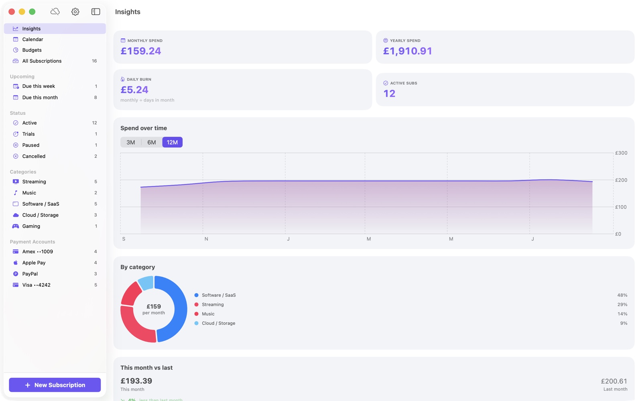Click the £200.61 last month value
The height and width of the screenshot is (401, 642).
pos(614,381)
